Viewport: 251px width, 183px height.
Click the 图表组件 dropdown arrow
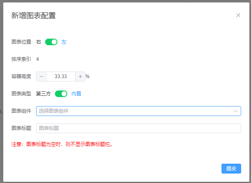coord(235,111)
